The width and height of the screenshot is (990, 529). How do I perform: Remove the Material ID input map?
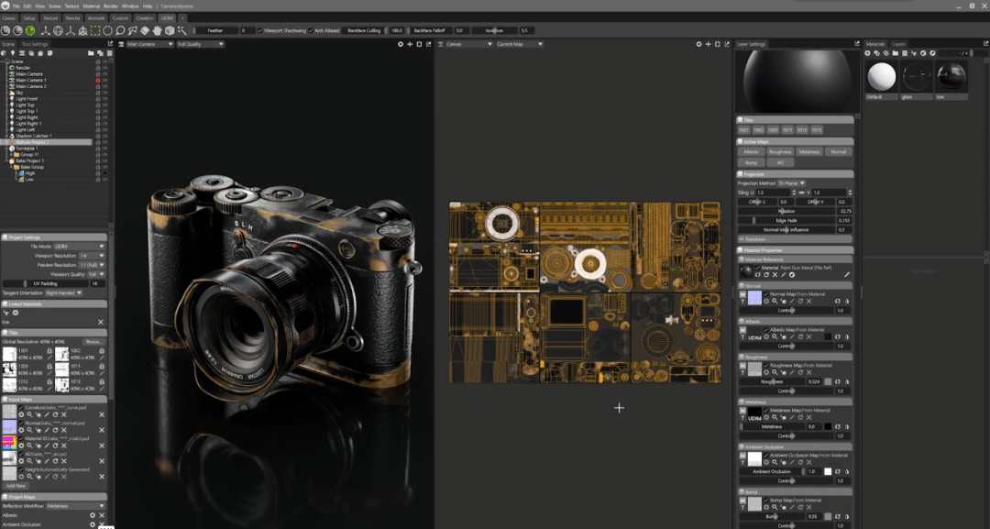pos(102,446)
